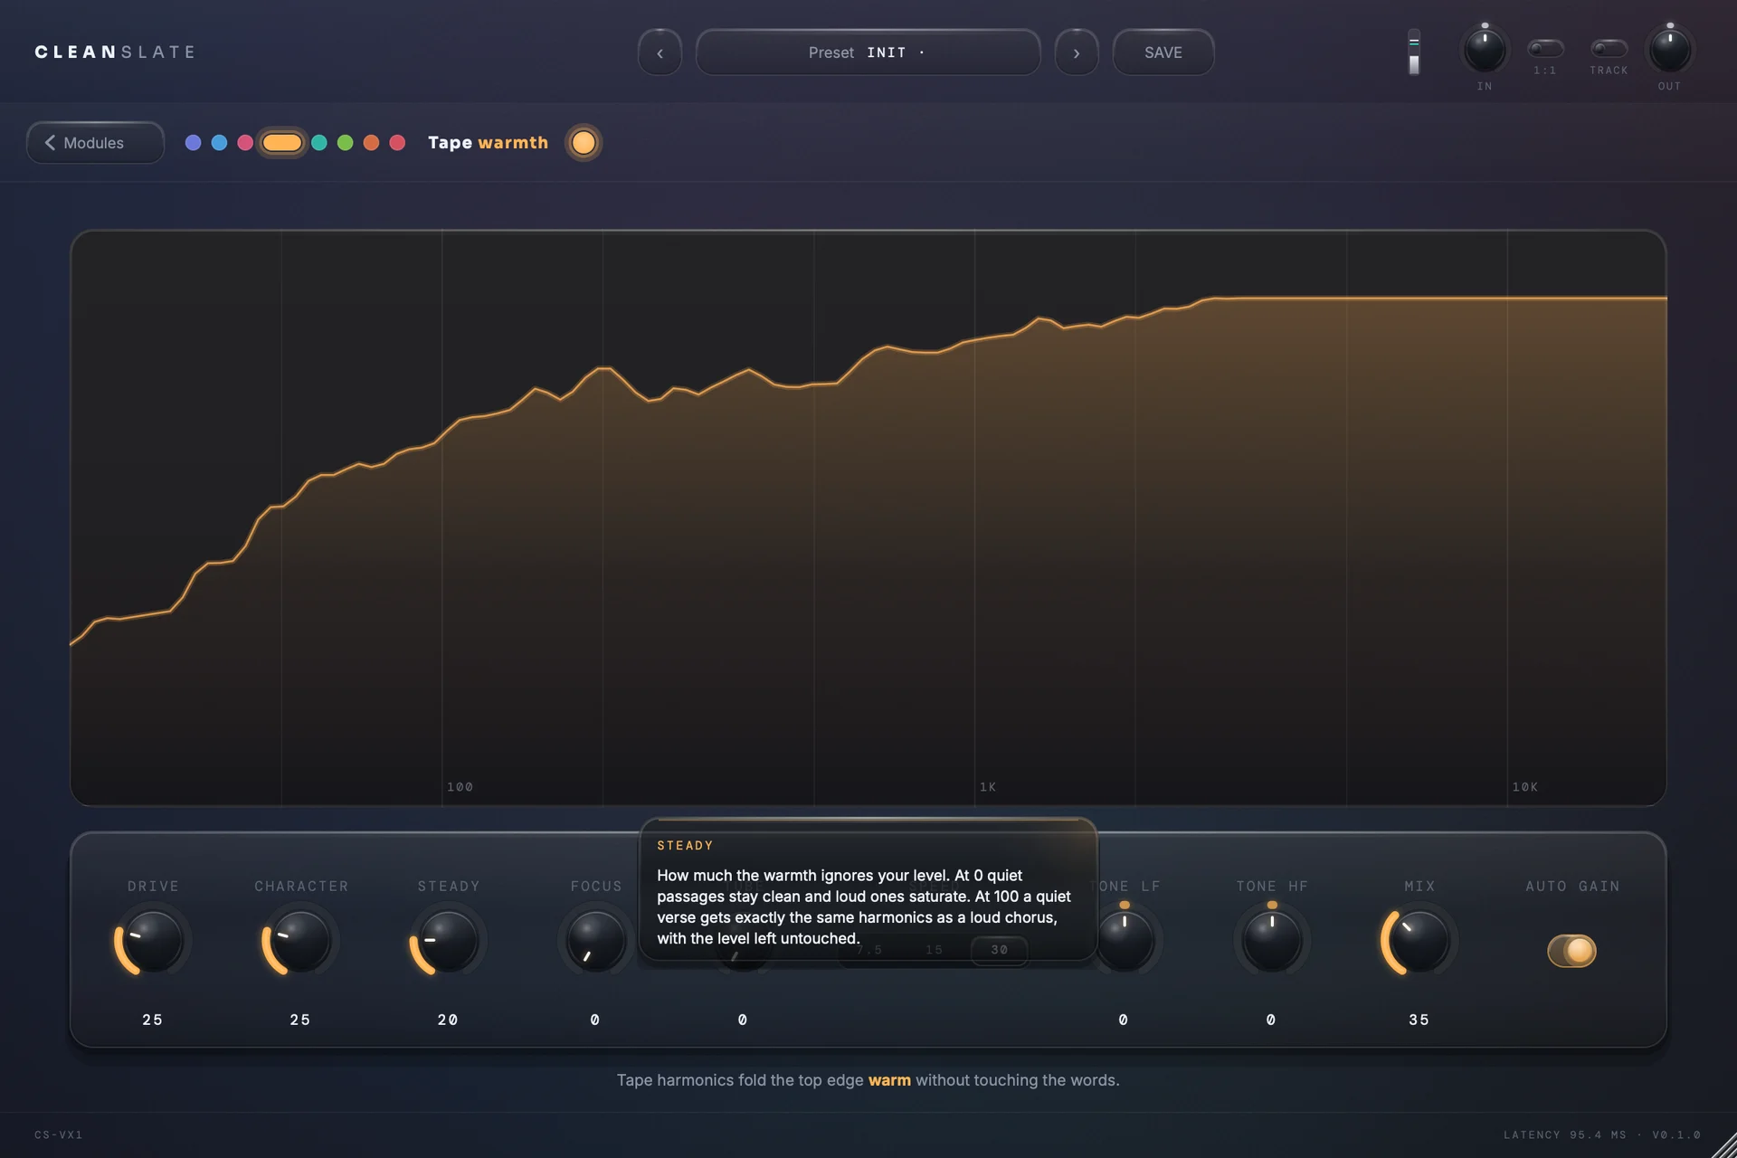This screenshot has height=1158, width=1737.
Task: Select the purple module dot
Action: pyautogui.click(x=193, y=143)
